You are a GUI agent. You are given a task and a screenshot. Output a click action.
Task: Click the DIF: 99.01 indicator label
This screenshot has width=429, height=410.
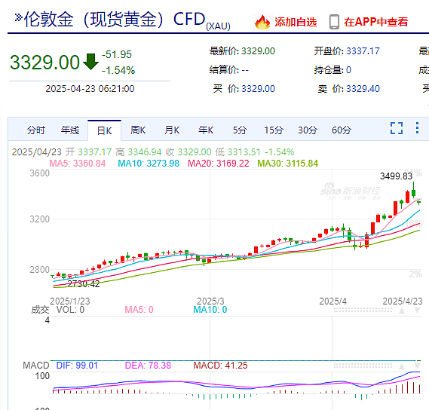tap(77, 366)
